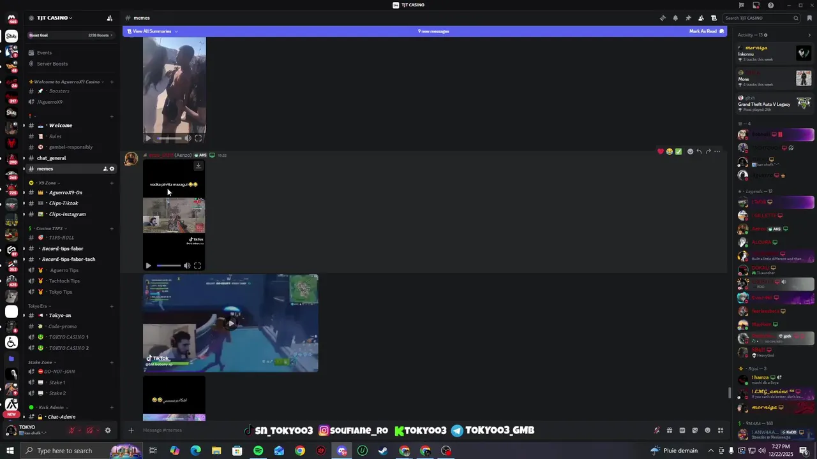The height and width of the screenshot is (459, 817).
Task: Expand the View All Summaries dropdown
Action: [153, 31]
